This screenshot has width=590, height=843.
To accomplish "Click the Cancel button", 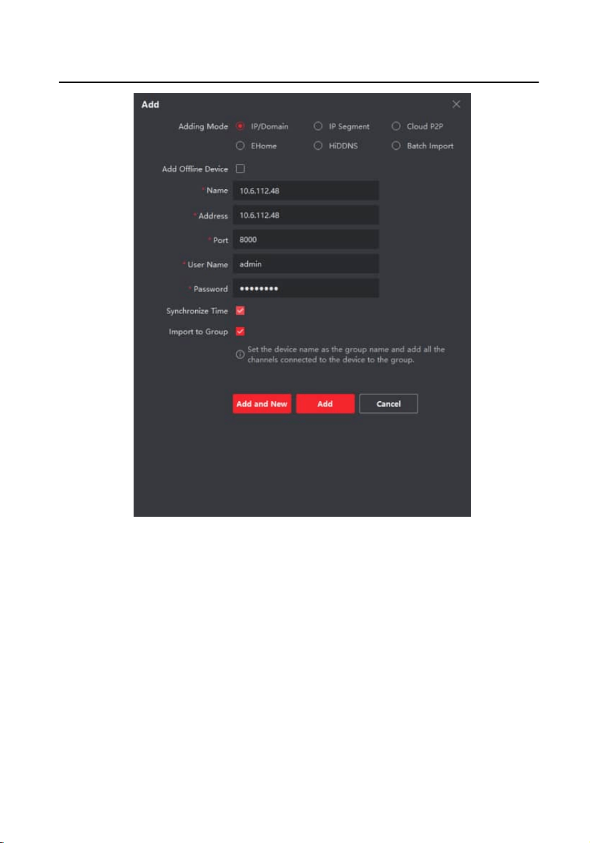I will [x=389, y=404].
